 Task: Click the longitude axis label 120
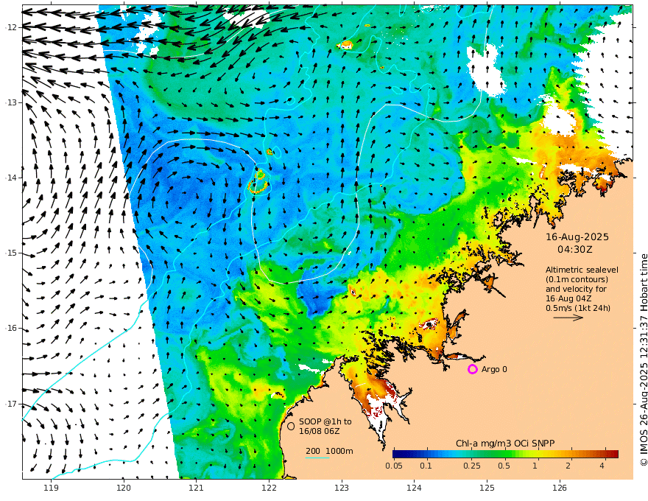(x=124, y=488)
